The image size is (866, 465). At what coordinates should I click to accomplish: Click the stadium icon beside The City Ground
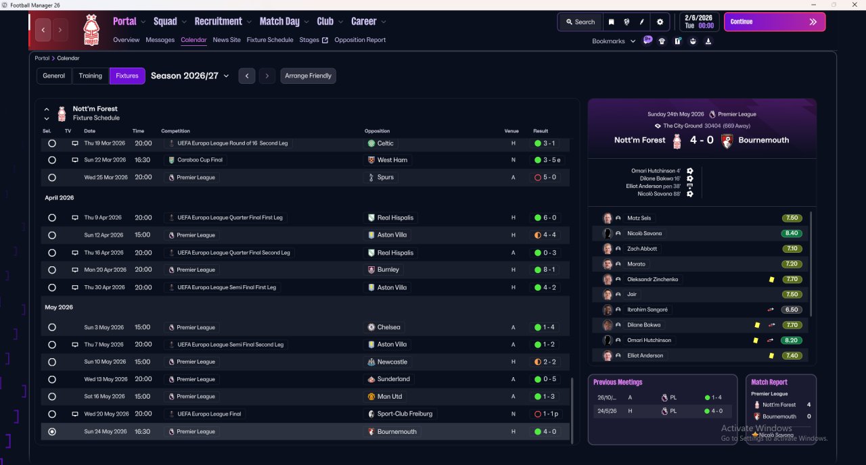pos(658,126)
